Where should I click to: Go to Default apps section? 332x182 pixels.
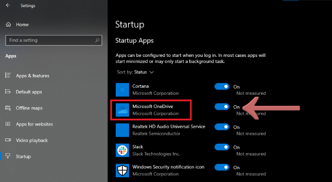click(29, 92)
